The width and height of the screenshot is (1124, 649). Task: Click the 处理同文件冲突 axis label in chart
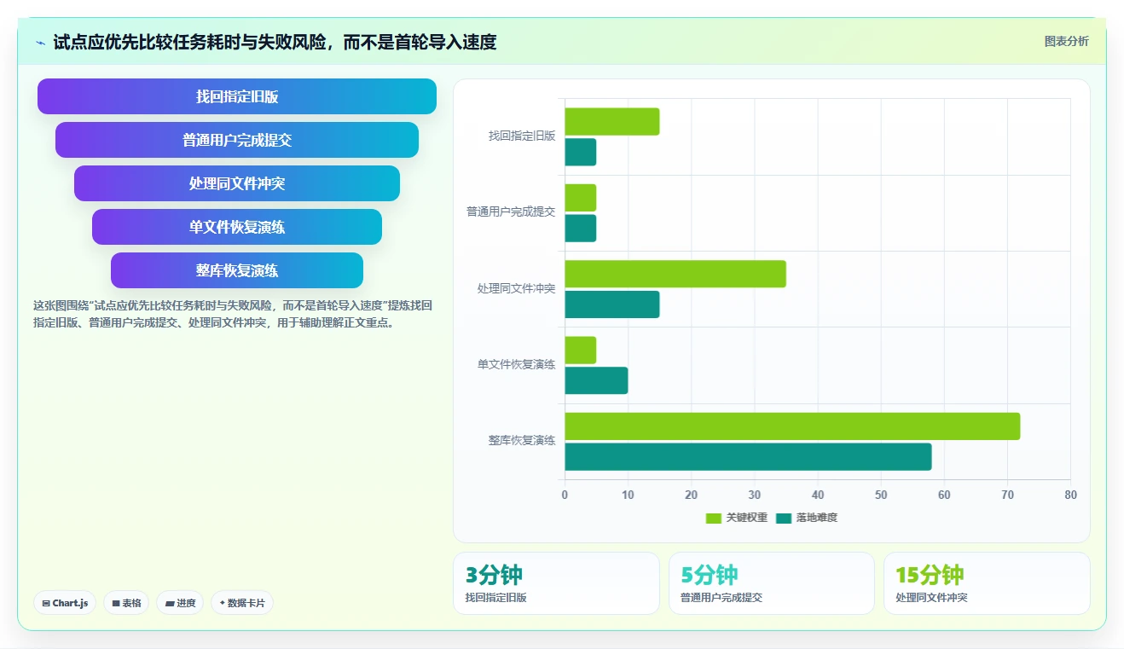click(516, 288)
